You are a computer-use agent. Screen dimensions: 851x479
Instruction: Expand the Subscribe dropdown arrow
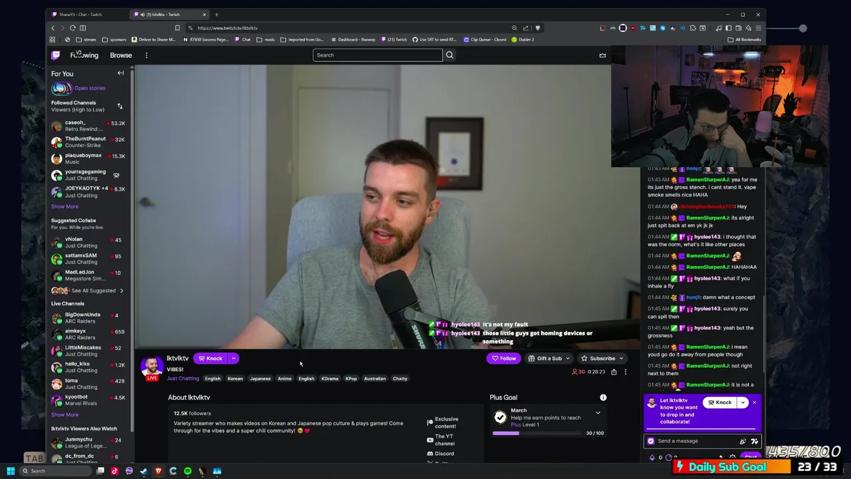coord(621,359)
